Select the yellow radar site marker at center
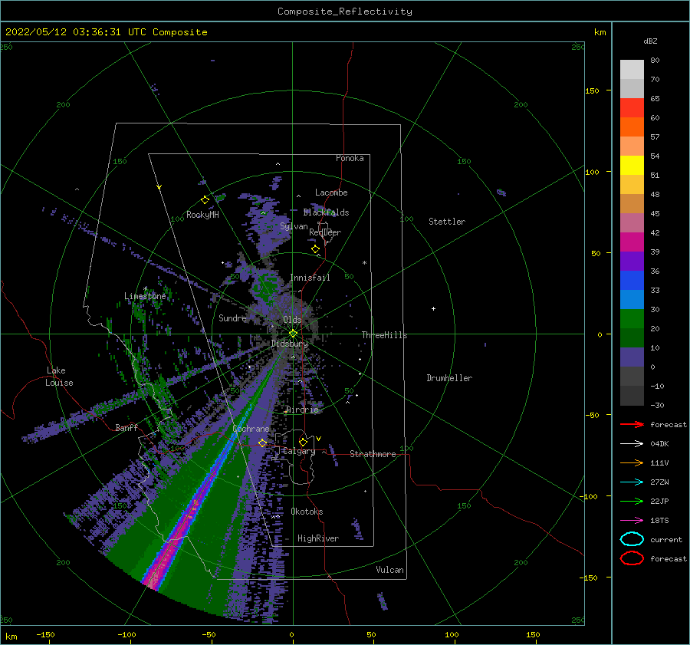Screen dimensions: 690x645 coord(293,334)
